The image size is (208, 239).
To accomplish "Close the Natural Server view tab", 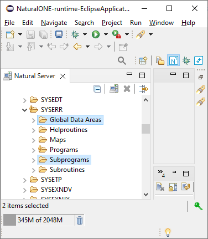I will (x=63, y=76).
